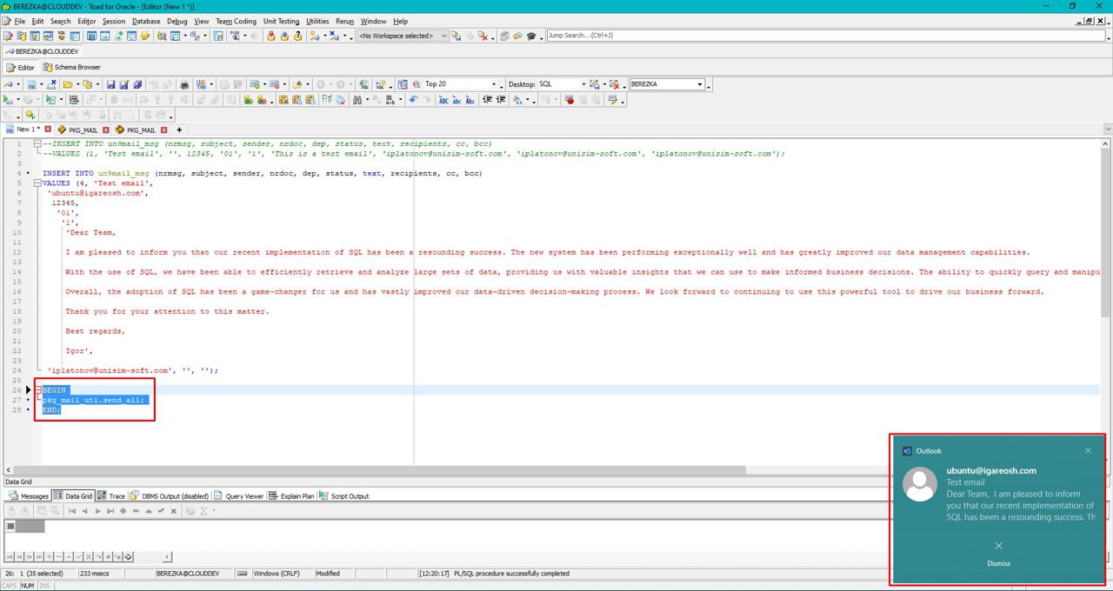This screenshot has height=591, width=1113.
Task: Click the first-record navigation icon in Data Grid
Action: (72, 510)
